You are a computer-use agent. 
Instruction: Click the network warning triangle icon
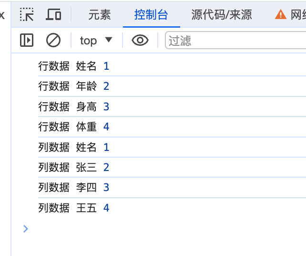point(281,14)
